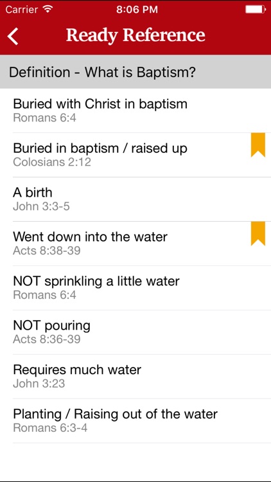The height and width of the screenshot is (482, 271).
Task: Open the NOT pouring entry
Action: [x=135, y=332]
